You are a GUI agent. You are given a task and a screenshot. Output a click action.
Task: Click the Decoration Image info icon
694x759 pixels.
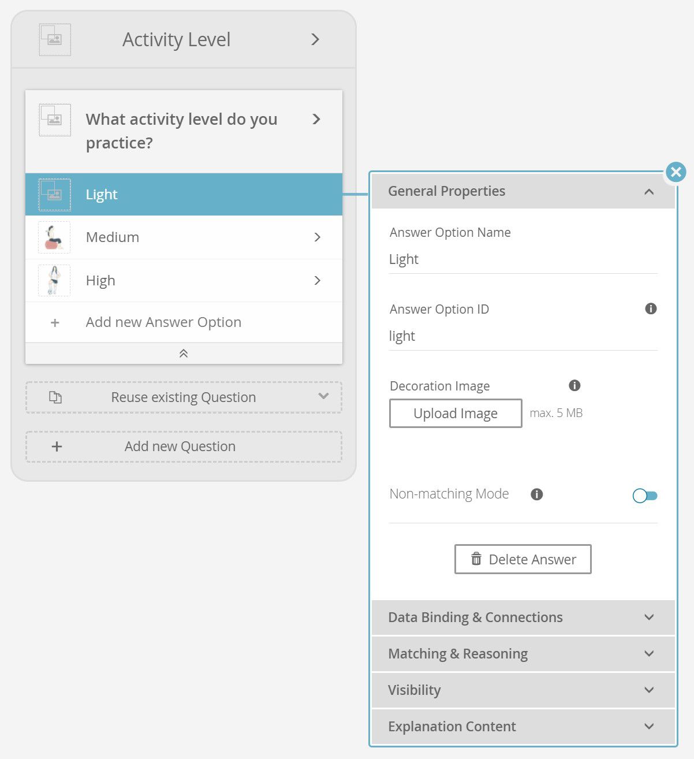coord(574,385)
